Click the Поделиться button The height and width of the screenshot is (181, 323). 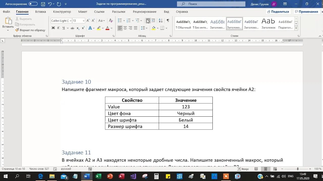click(278, 12)
